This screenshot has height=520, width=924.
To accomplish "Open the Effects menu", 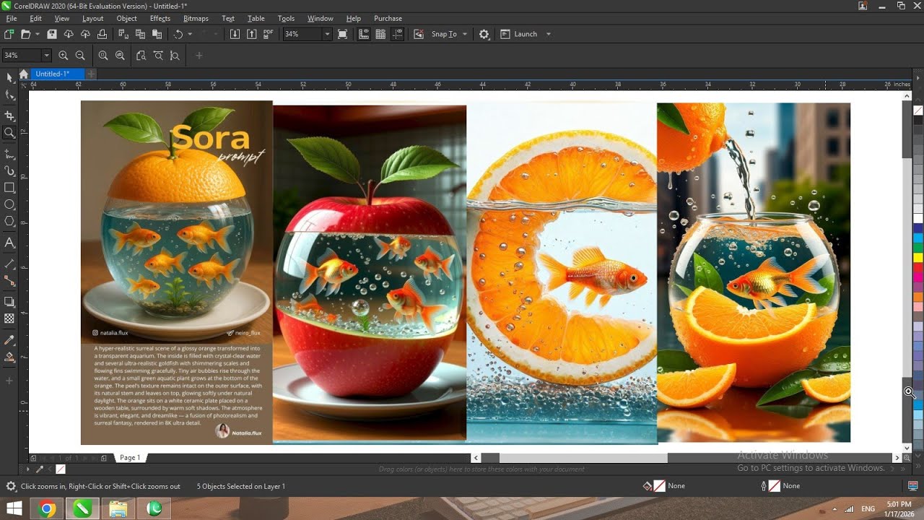I will point(160,18).
